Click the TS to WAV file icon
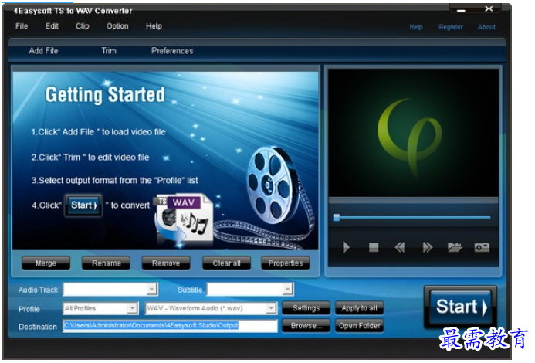Screen dimensions: 535x363 (x=185, y=220)
